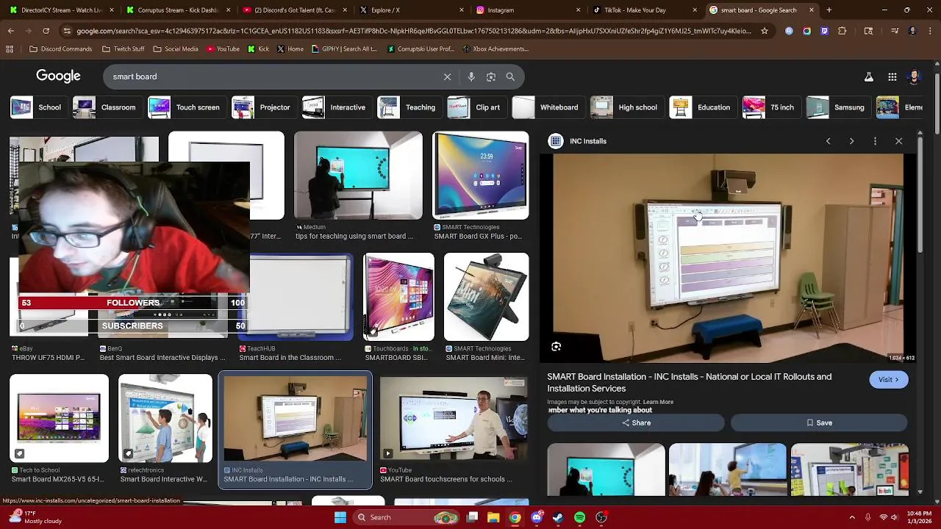
Task: Open YouTube SMART Board touchscreens video thumbnail
Action: tap(454, 418)
